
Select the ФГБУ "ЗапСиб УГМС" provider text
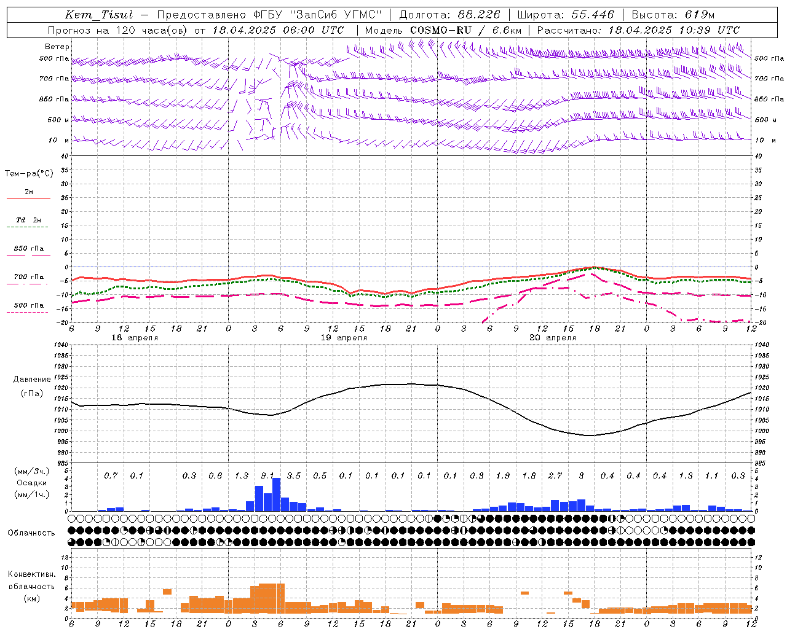(x=317, y=15)
